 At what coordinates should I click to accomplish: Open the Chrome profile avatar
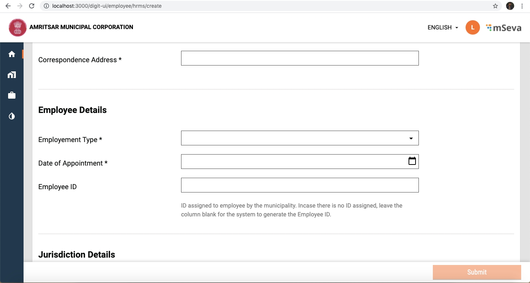510,6
